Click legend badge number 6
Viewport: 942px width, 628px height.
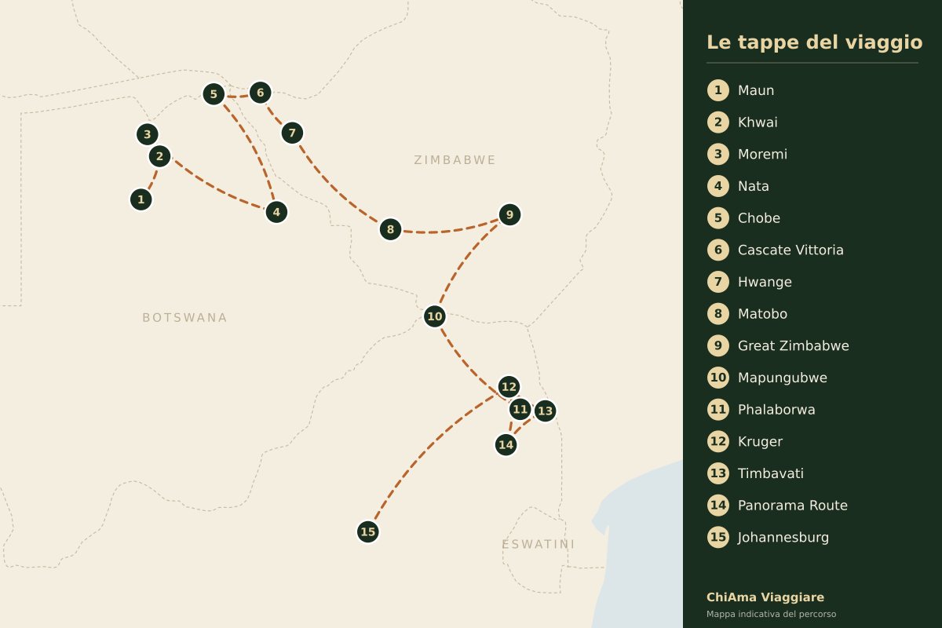click(x=717, y=250)
